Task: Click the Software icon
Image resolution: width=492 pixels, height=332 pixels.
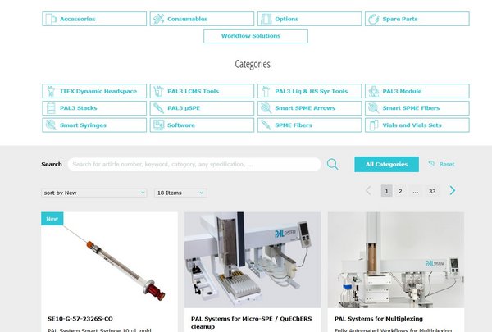Action: (x=158, y=125)
